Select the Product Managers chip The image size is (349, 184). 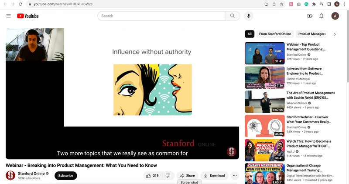312,34
